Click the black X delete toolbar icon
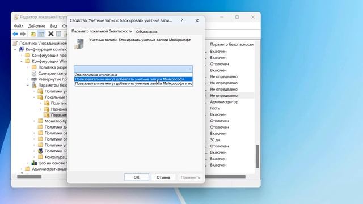Viewport: 363px width, 204px height. (51, 34)
